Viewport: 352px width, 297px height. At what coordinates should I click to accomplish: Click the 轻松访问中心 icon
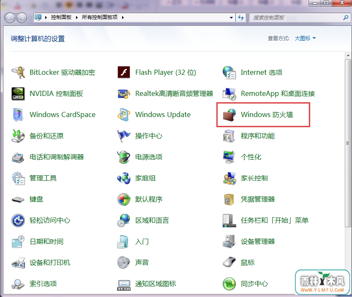(18, 221)
